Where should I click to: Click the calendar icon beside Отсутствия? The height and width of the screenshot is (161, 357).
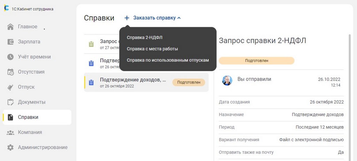[x=10, y=72]
